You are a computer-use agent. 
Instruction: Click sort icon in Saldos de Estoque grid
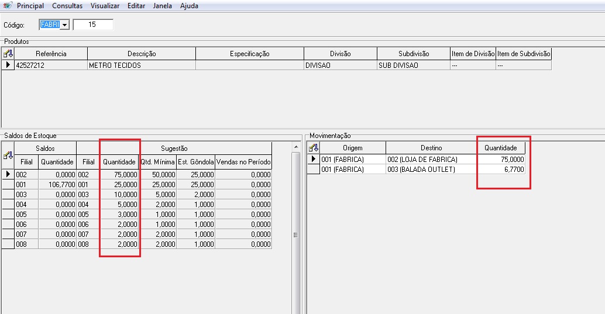pos(8,155)
